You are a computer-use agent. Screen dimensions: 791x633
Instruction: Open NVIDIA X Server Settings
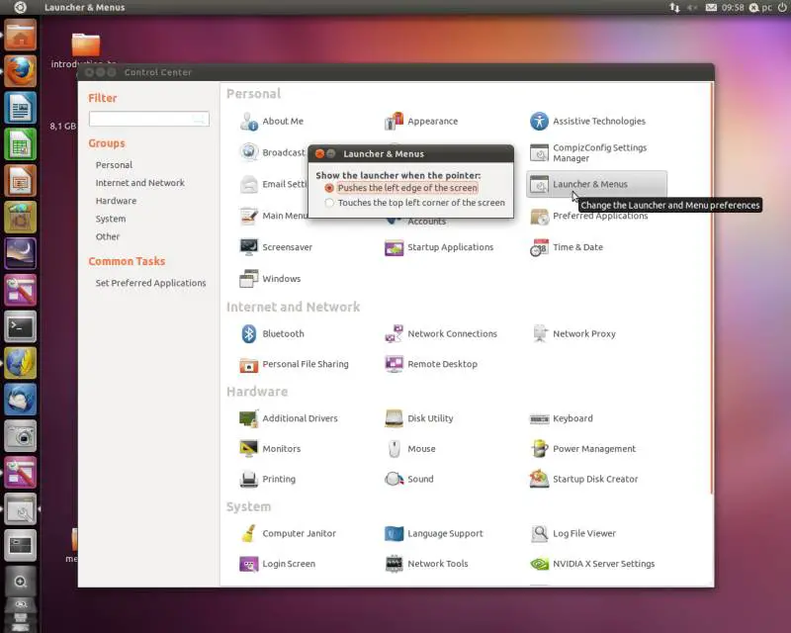pyautogui.click(x=592, y=564)
